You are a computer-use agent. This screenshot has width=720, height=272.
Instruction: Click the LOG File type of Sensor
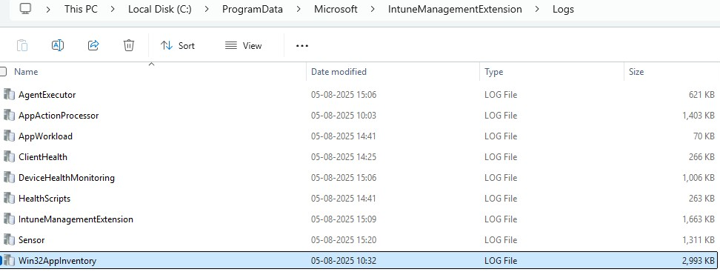[x=501, y=240]
